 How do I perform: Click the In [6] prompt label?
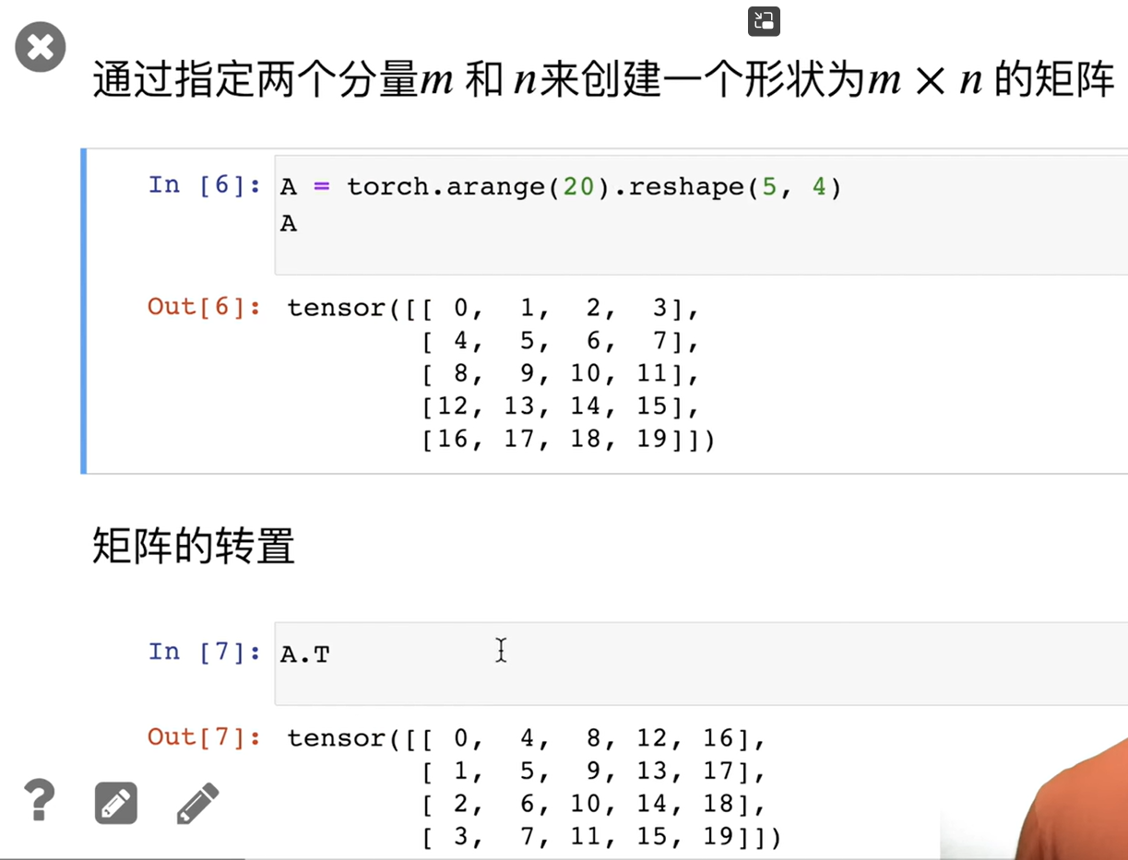point(205,185)
